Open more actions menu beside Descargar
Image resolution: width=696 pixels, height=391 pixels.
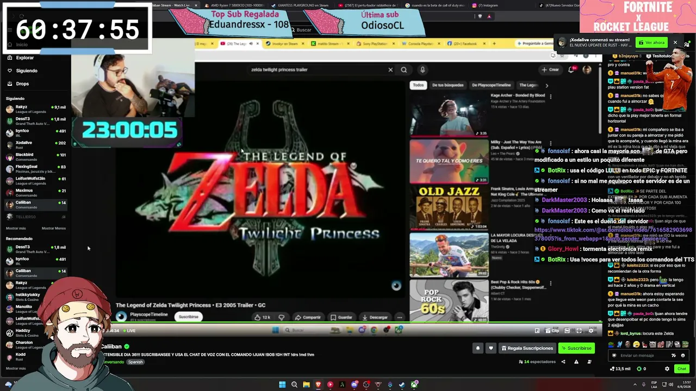400,317
